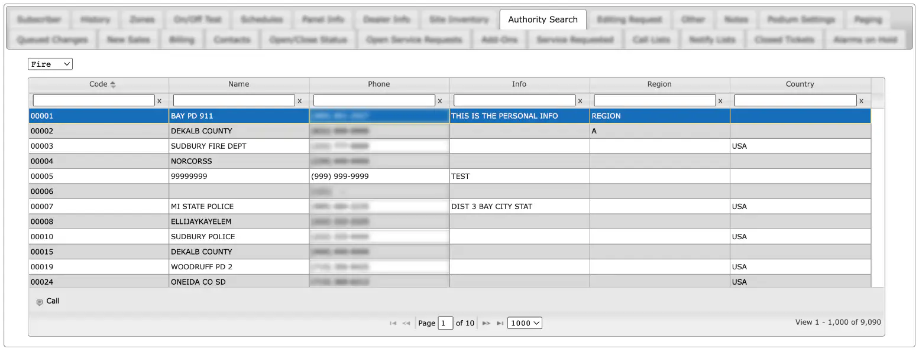Select the BAY PD 911 row
919x352 pixels.
click(x=450, y=116)
